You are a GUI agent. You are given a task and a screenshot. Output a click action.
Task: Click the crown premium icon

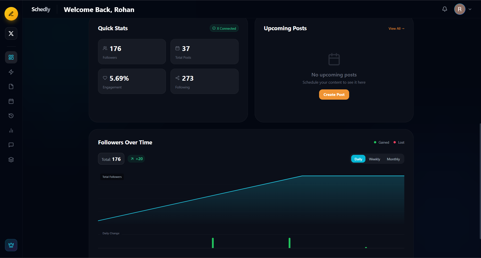coord(11,245)
